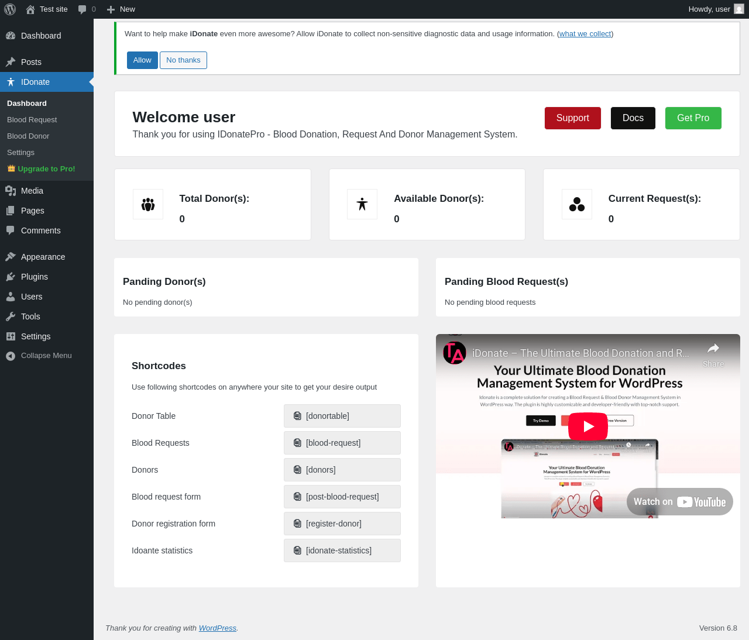Screen dimensions: 749x640
Task: Click the 'No pending donor(s)' text
Action: [157, 302]
